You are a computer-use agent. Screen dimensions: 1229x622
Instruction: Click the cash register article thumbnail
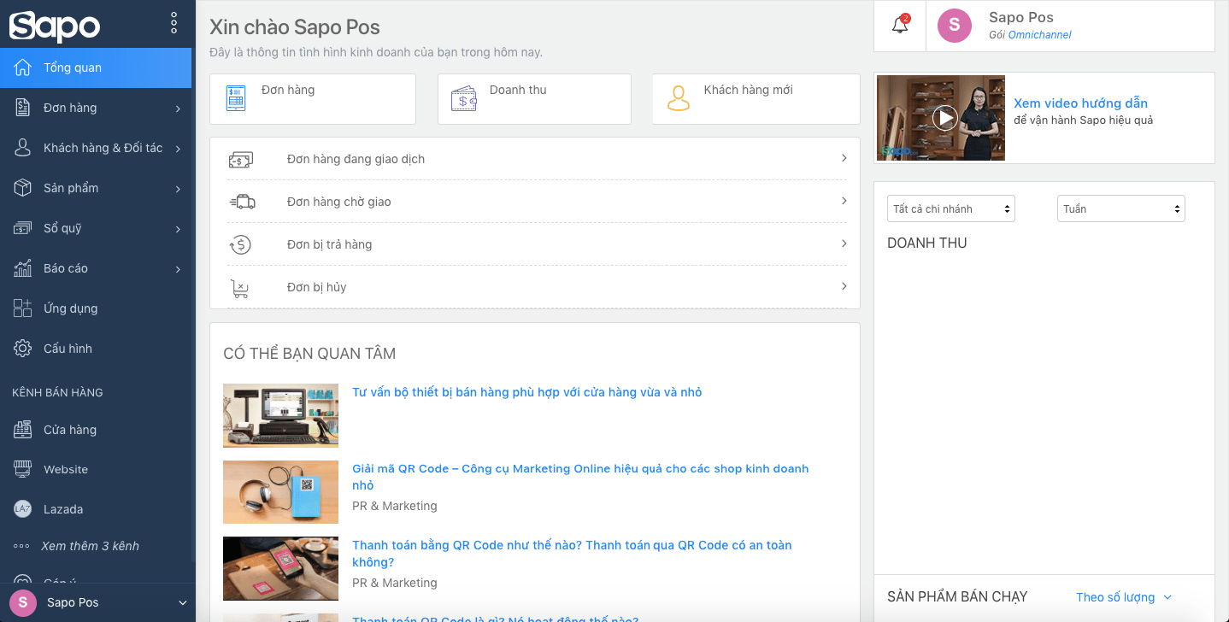(x=280, y=415)
